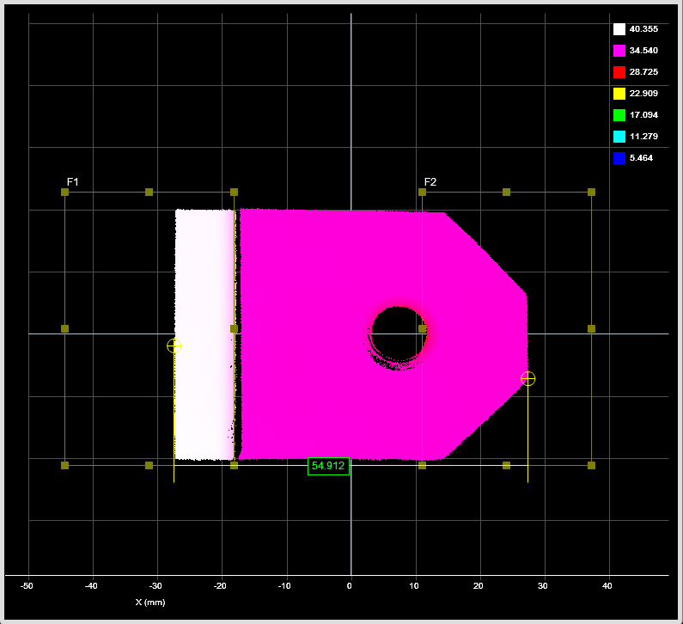This screenshot has width=683, height=624.
Task: Pick the bottom-right handle of region F1
Action: tap(234, 466)
